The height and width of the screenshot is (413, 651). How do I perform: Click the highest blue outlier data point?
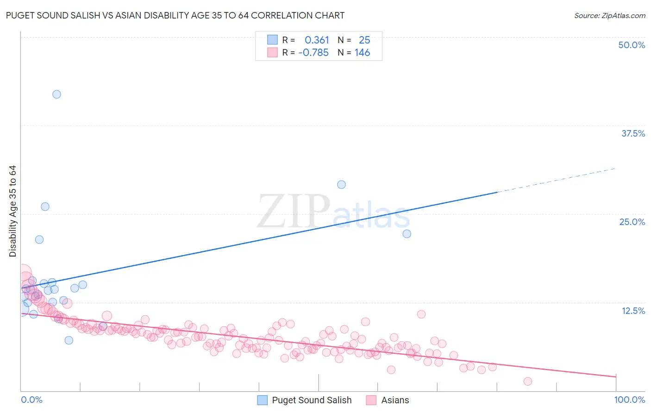[56, 94]
